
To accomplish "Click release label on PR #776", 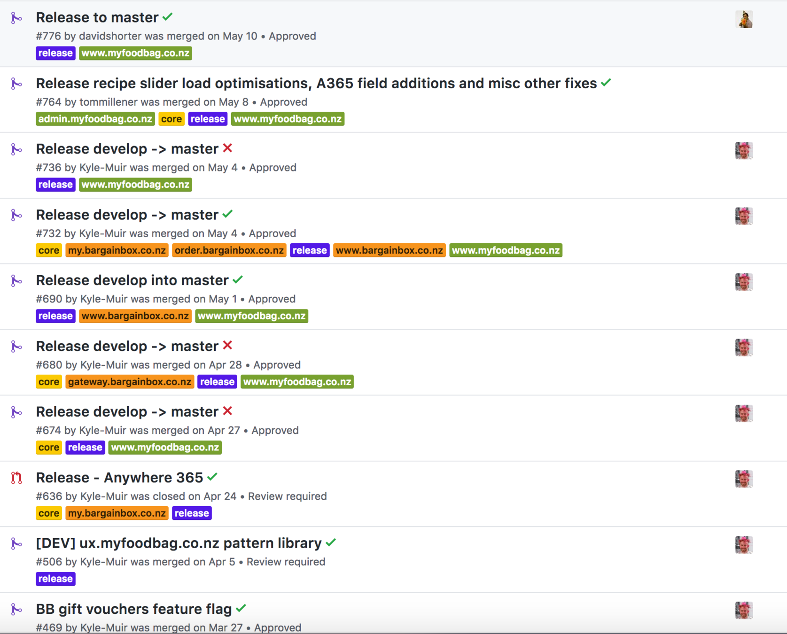I will (55, 53).
